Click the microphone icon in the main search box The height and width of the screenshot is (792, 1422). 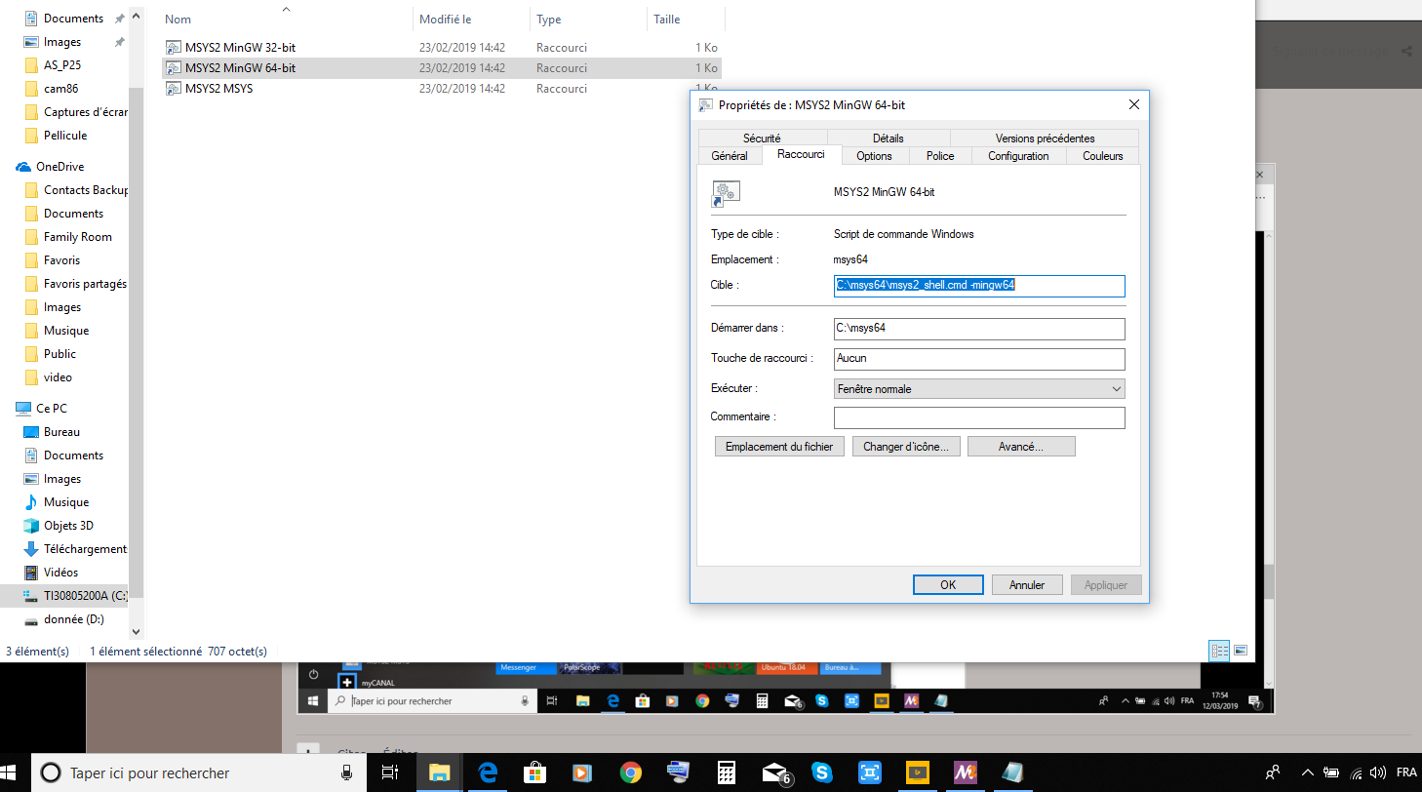coord(346,773)
